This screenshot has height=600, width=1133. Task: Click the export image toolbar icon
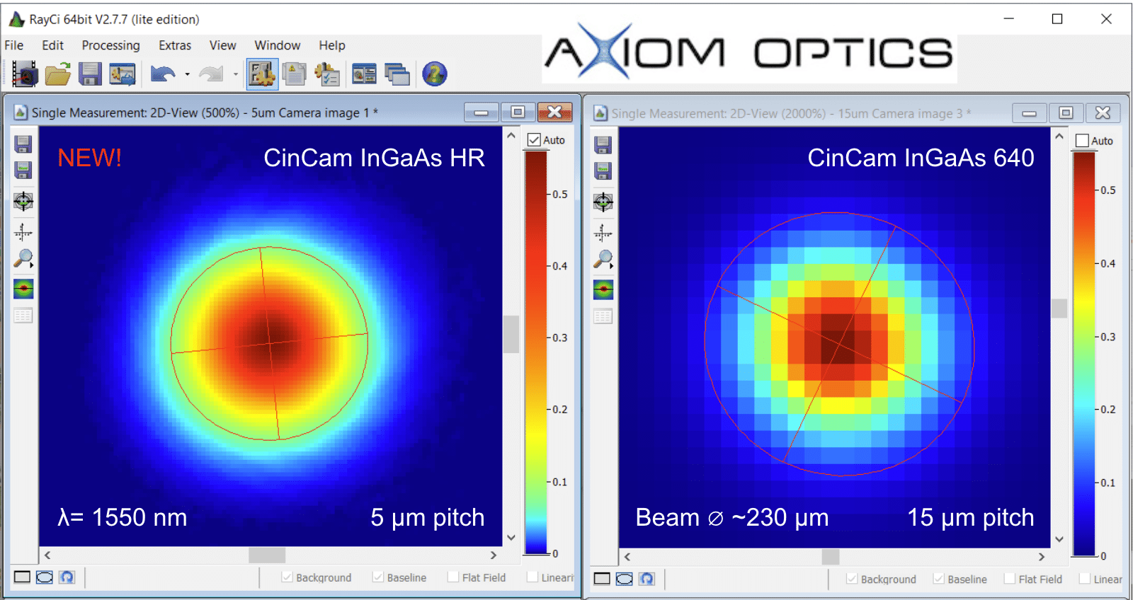click(x=122, y=74)
